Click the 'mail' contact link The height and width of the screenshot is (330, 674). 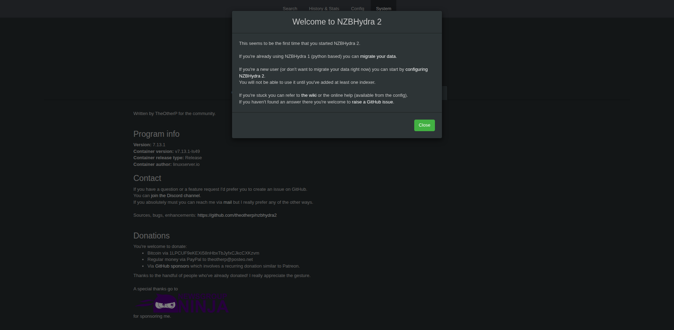tap(227, 202)
